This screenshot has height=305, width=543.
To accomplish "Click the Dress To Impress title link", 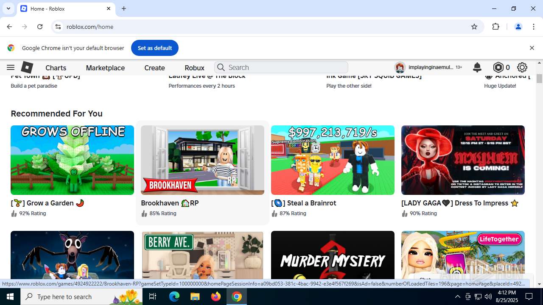I will click(460, 203).
